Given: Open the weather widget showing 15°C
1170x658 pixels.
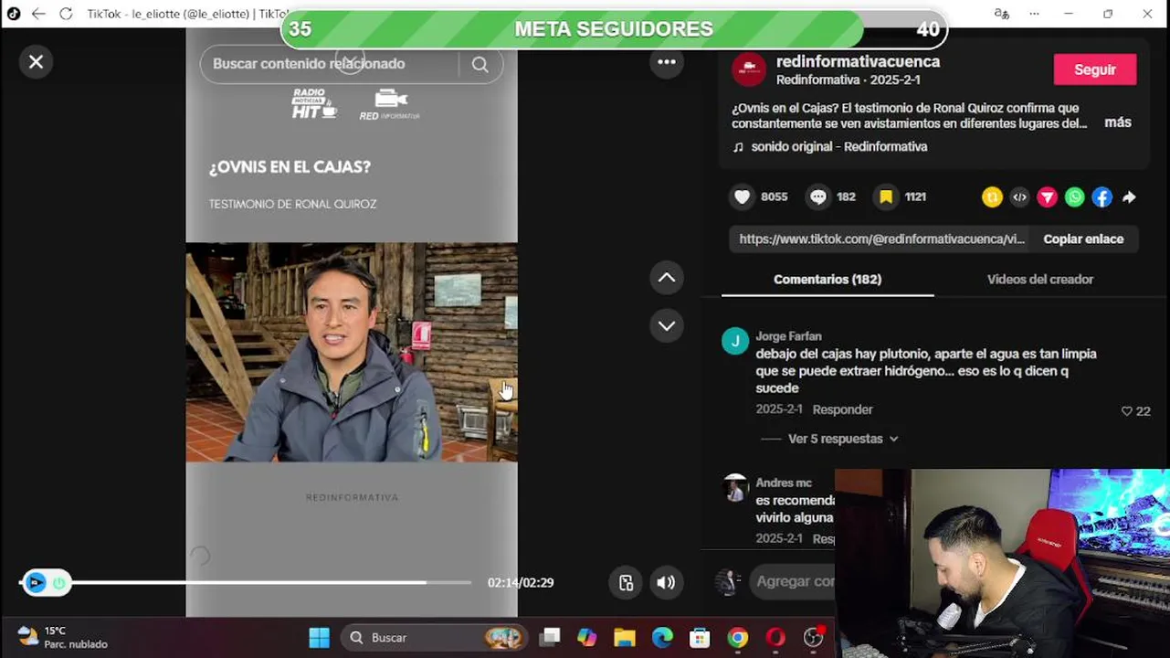Looking at the screenshot, I should click(64, 637).
